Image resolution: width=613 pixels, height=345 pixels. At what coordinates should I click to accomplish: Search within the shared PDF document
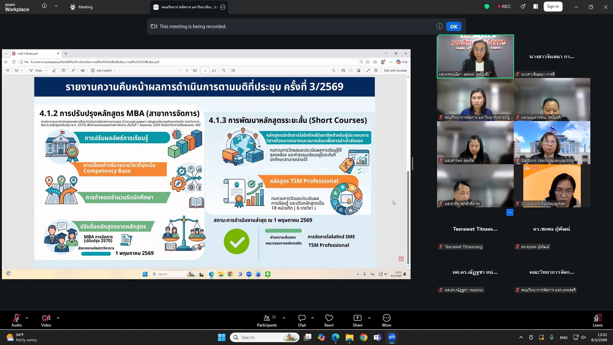(x=334, y=71)
